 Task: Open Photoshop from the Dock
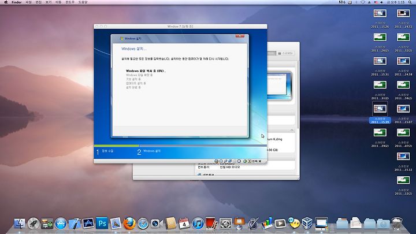(x=102, y=223)
